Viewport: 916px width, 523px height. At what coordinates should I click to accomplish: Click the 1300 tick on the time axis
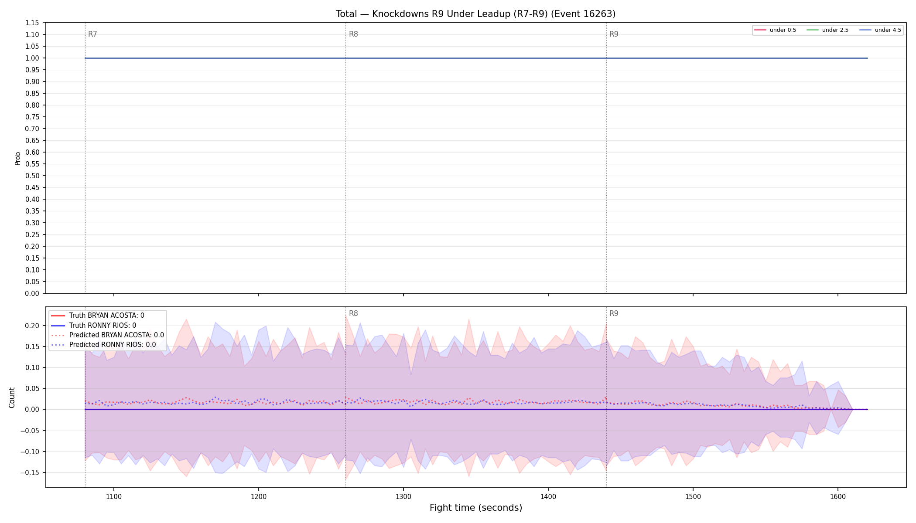(x=403, y=496)
